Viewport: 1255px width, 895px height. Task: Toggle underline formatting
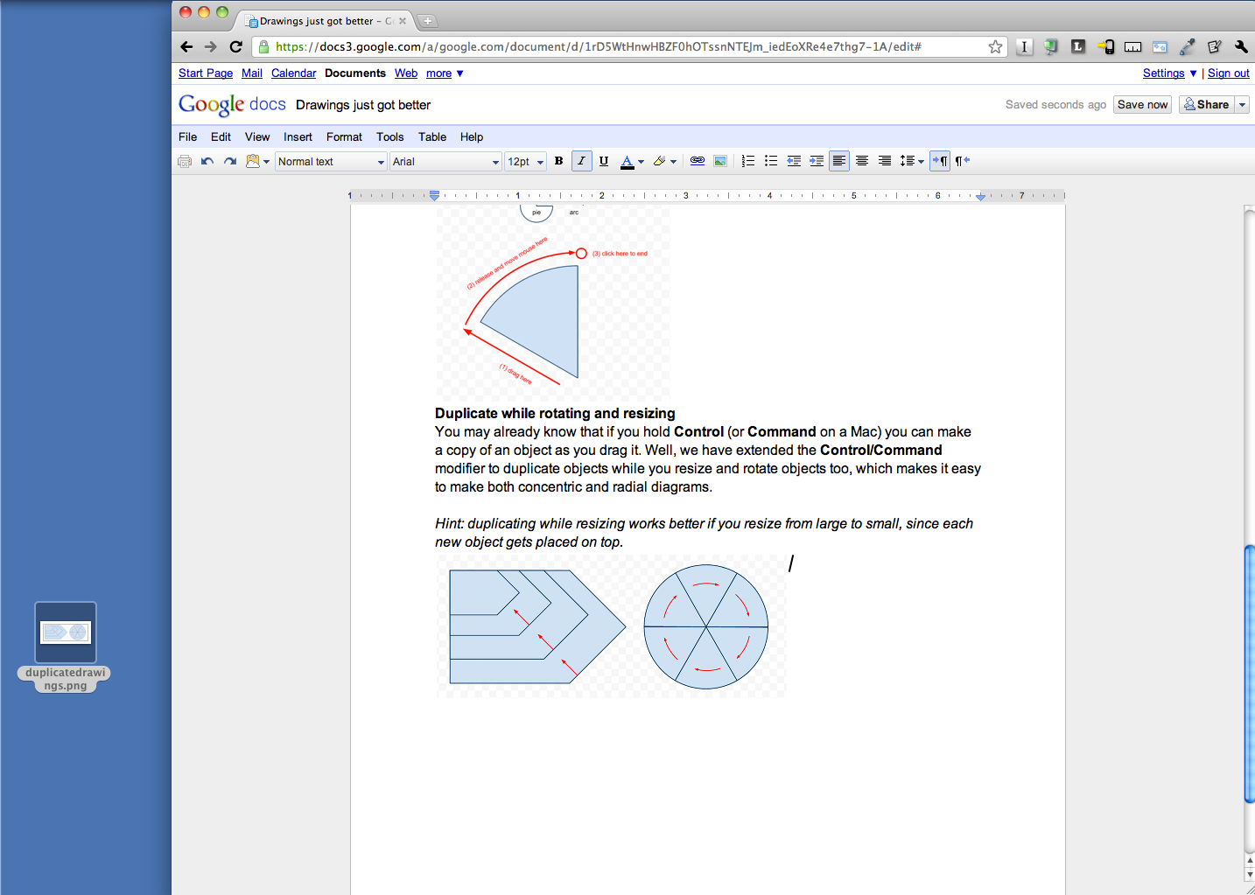pos(604,161)
